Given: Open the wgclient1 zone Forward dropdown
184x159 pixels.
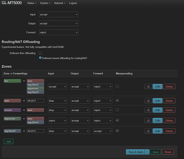Looking at the screenshot, I should [103, 131].
